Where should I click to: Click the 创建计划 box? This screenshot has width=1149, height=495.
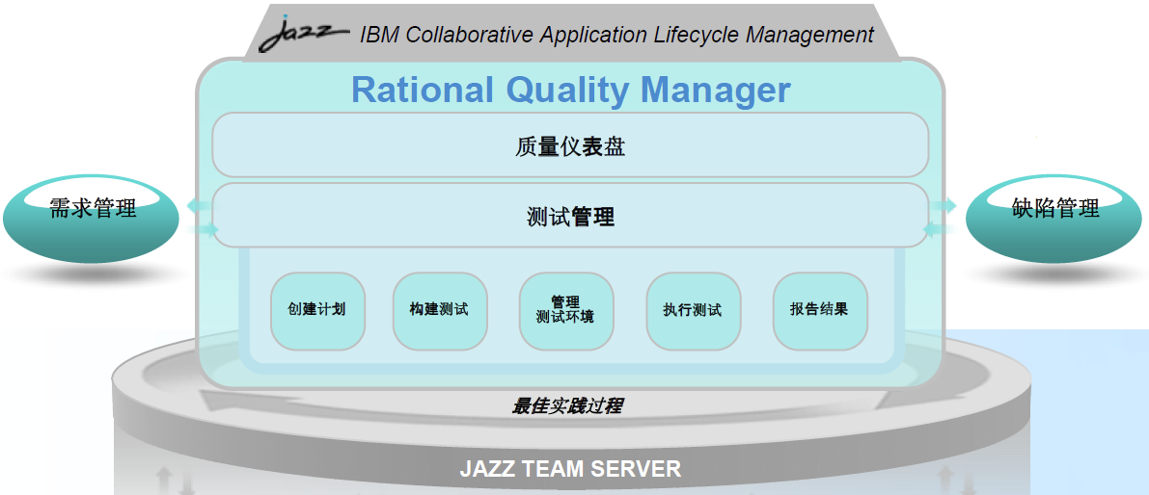click(x=317, y=311)
